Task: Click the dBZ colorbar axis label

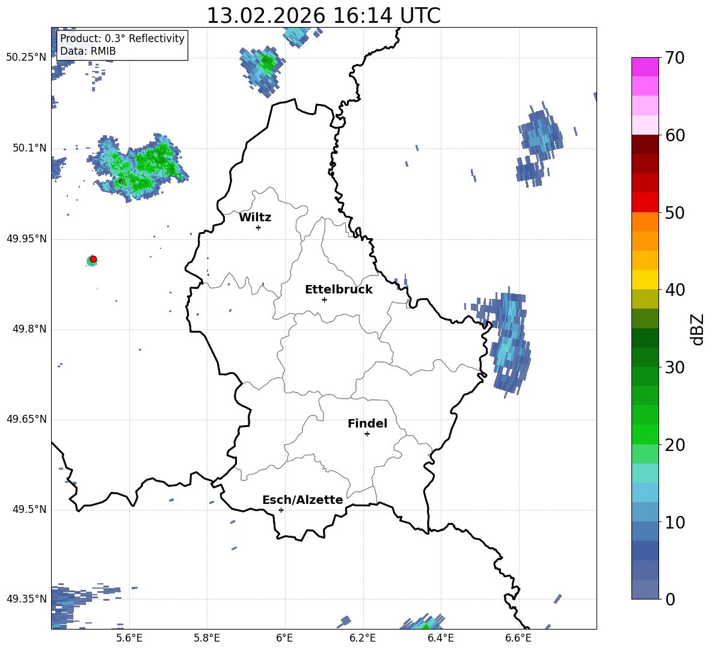Action: tap(698, 329)
